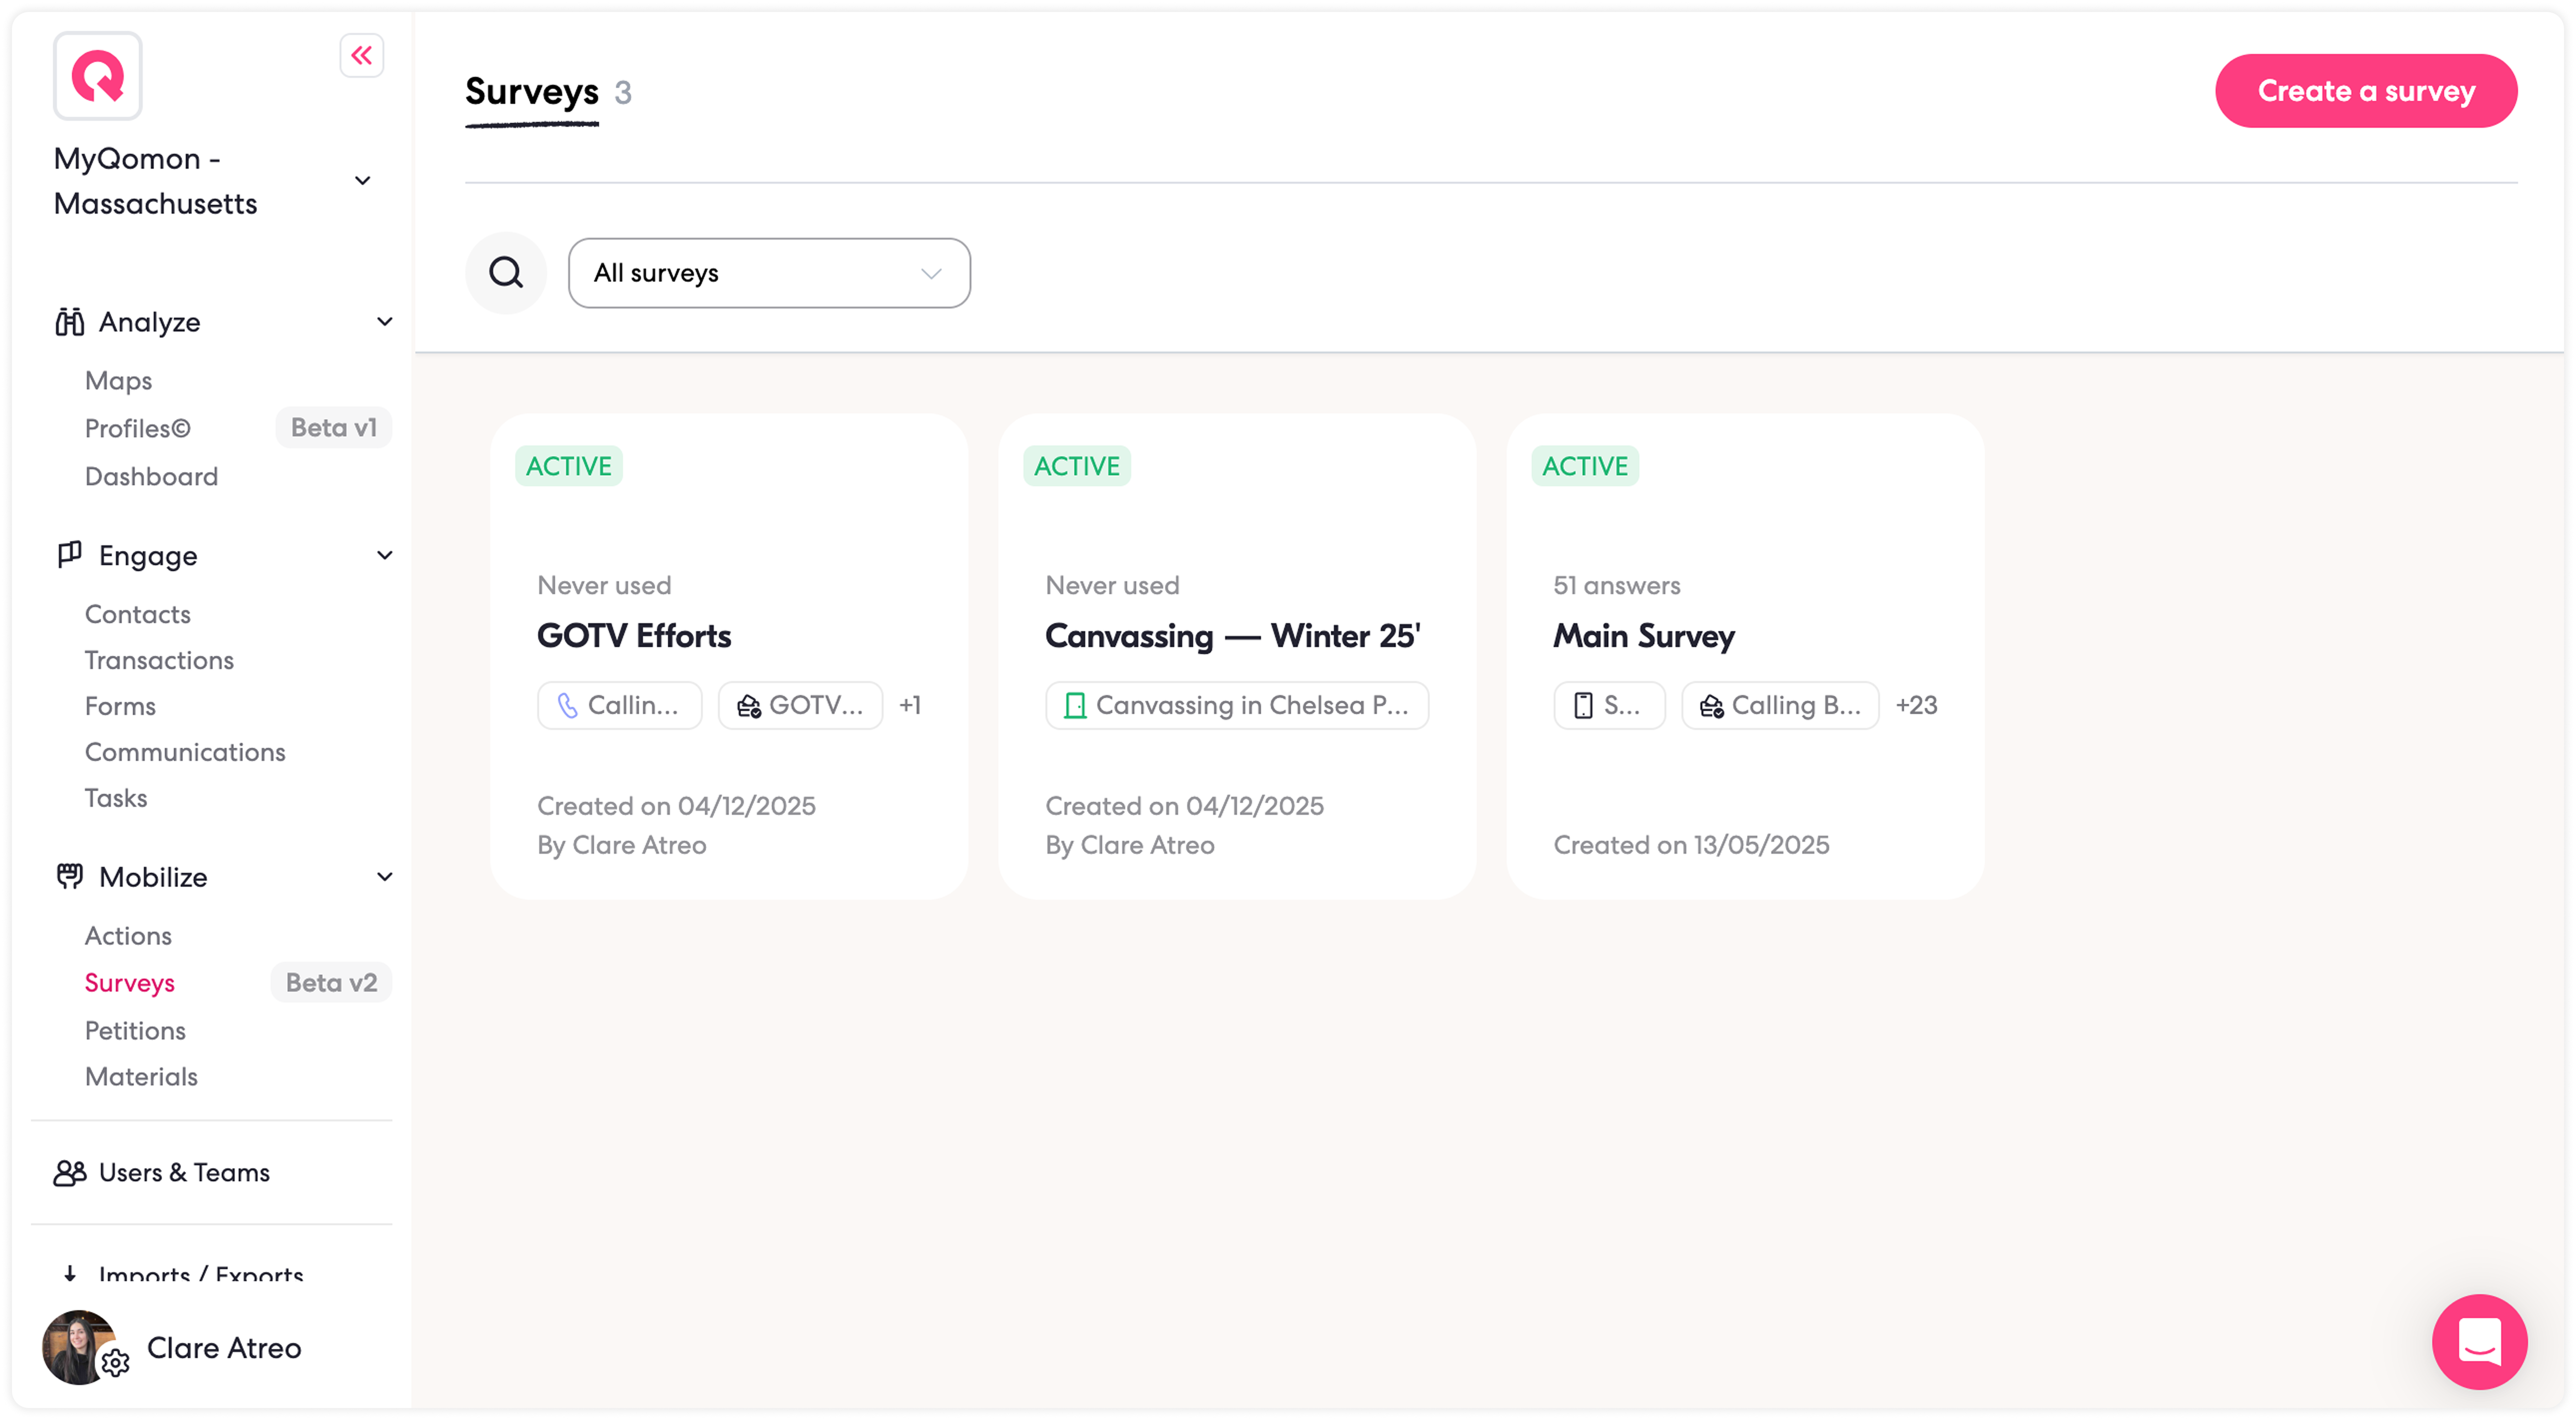Collapse the Engage section chevron
This screenshot has width=2576, height=1420.
coord(384,555)
